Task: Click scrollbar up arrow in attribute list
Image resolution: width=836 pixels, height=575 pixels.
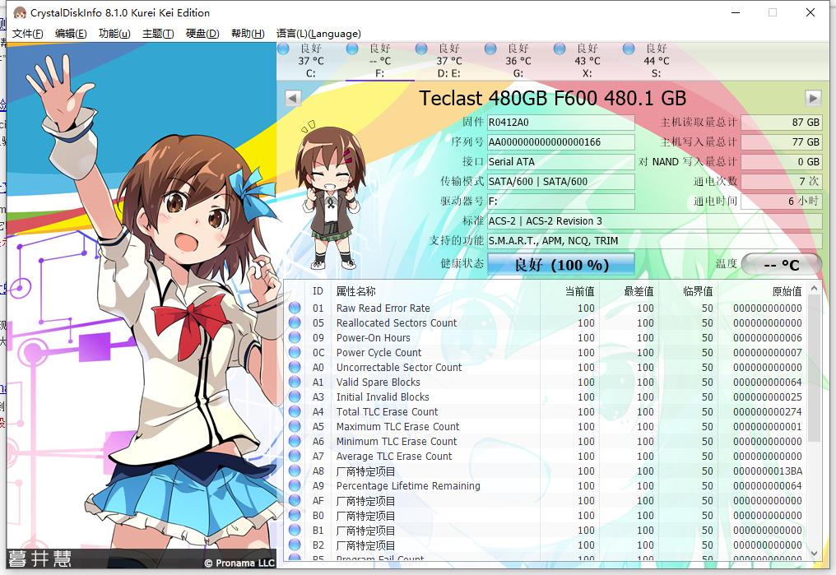Action: click(x=814, y=288)
